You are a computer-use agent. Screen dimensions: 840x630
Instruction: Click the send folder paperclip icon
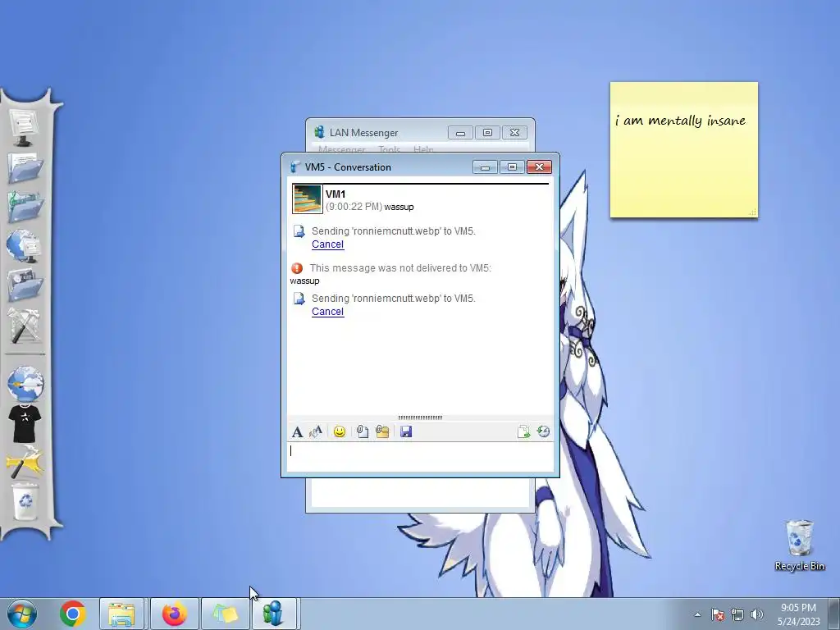[382, 431]
